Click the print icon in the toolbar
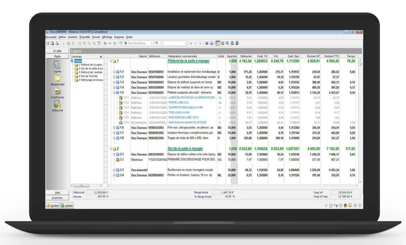 [x=57, y=43]
